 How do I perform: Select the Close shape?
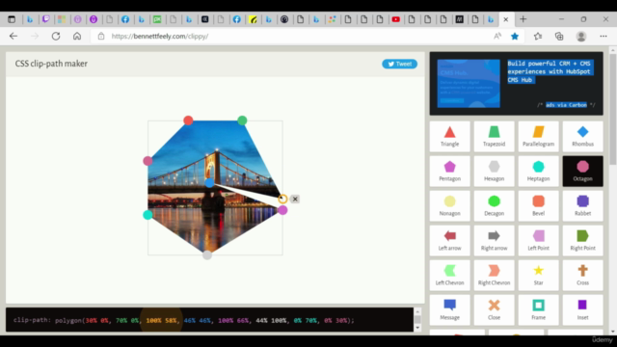coord(494,309)
